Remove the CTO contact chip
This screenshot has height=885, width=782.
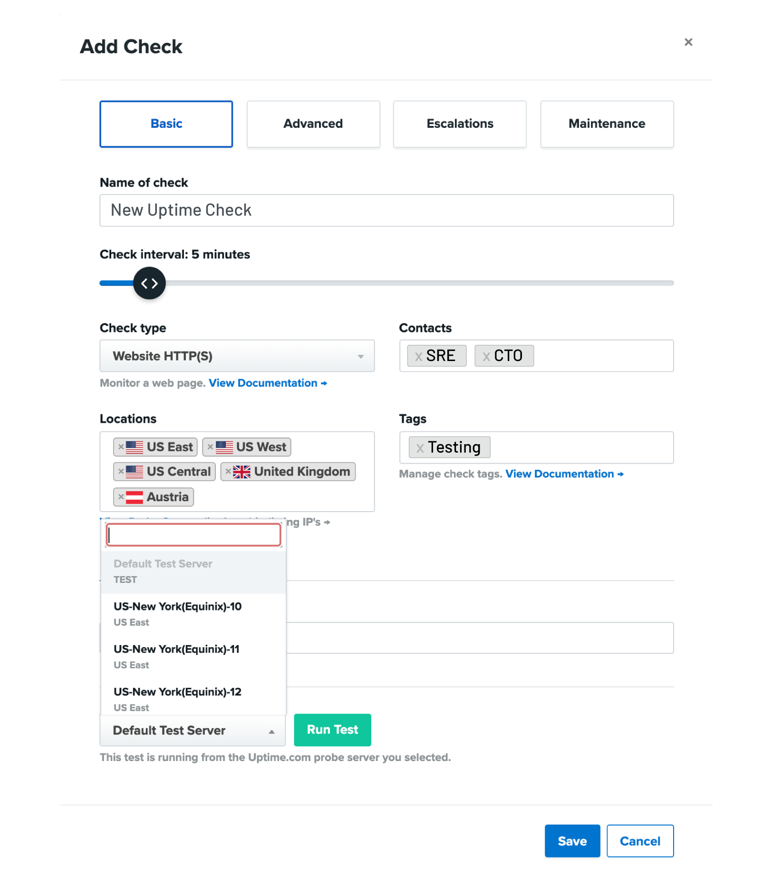tap(486, 356)
